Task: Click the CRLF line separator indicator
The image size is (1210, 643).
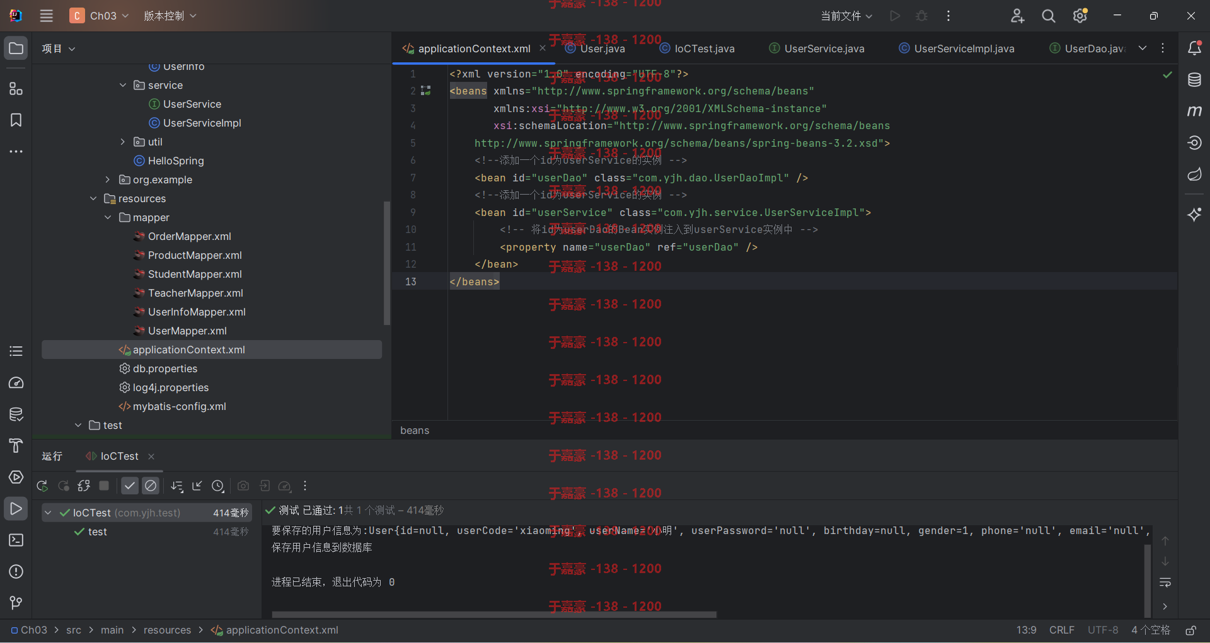Action: 1062,630
